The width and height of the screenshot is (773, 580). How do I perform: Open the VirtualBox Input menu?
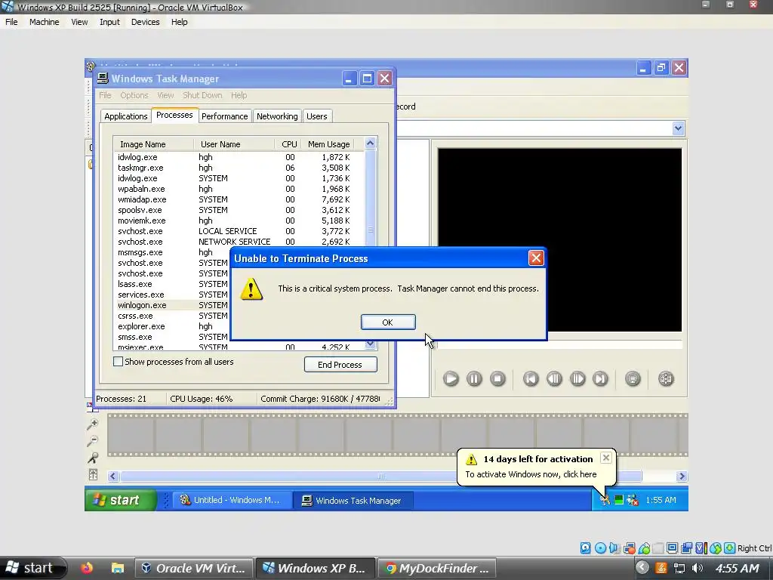click(109, 22)
